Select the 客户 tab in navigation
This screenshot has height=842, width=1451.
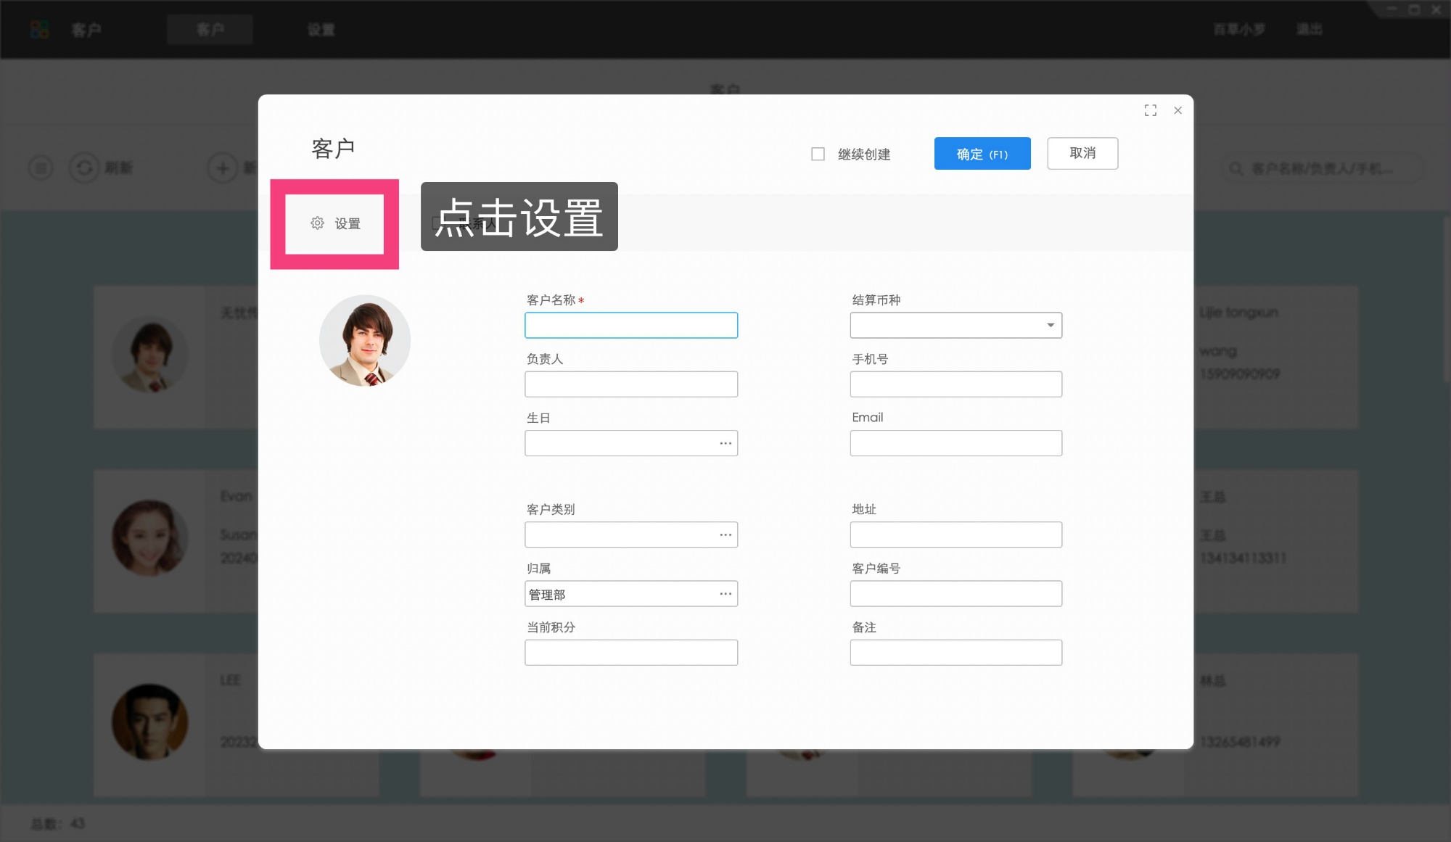210,29
